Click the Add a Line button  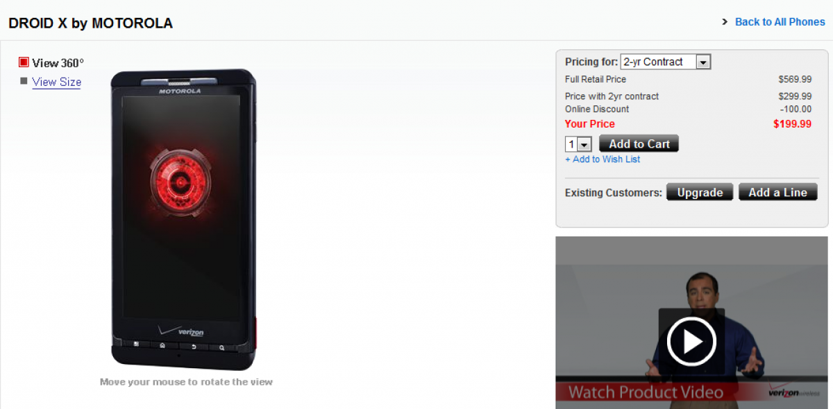pos(778,193)
